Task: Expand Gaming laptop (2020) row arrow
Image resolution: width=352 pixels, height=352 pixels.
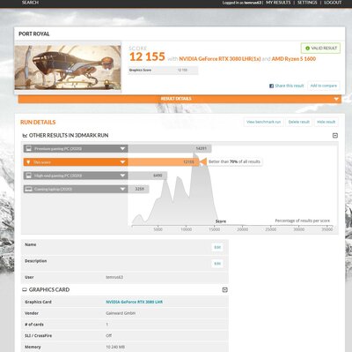Action: pos(122,189)
